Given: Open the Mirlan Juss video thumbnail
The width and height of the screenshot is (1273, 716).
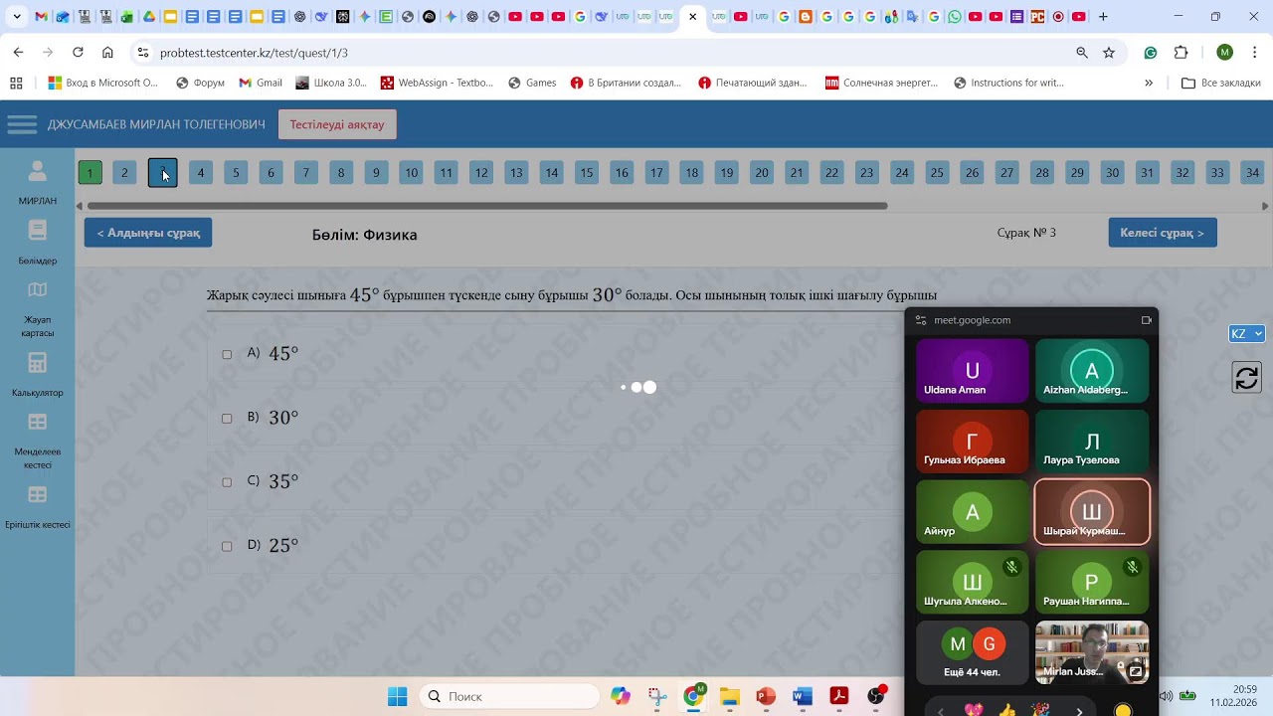Looking at the screenshot, I should pos(1092,652).
